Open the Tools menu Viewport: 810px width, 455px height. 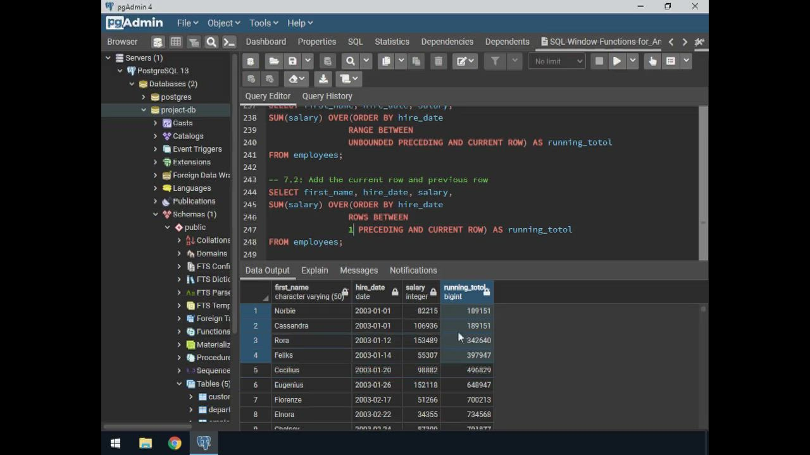[263, 23]
